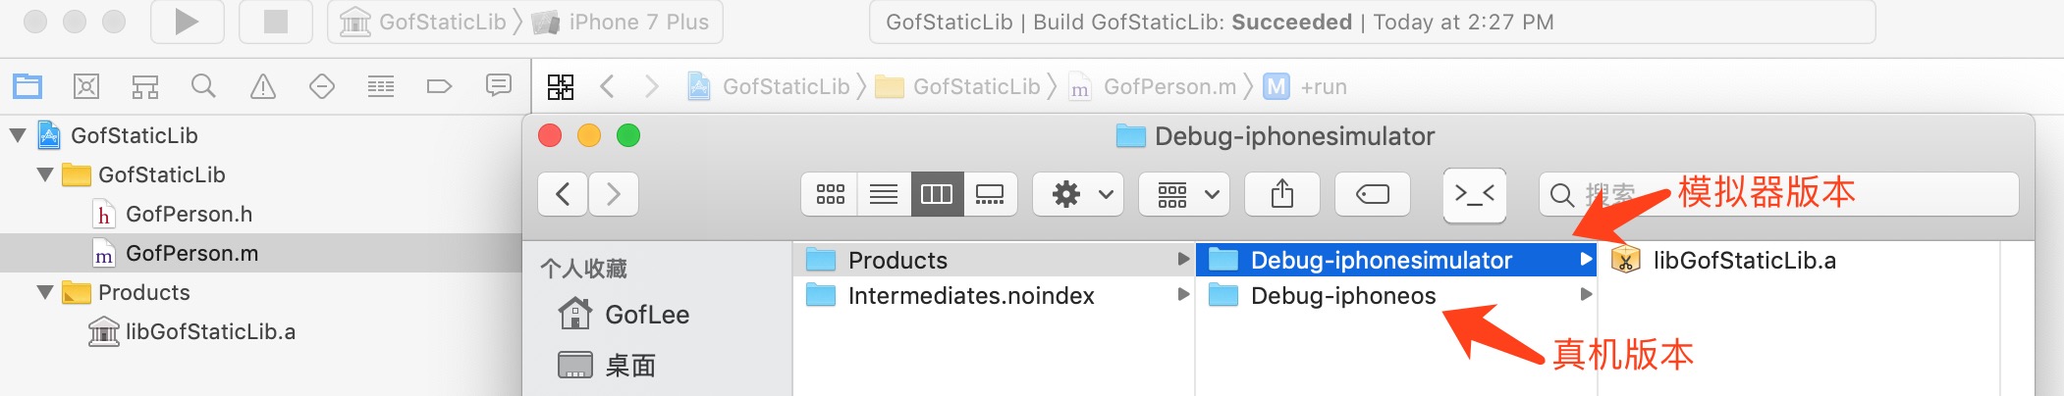Open the source control navigator icon
Viewport: 2064px width, 396px height.
pos(86,86)
